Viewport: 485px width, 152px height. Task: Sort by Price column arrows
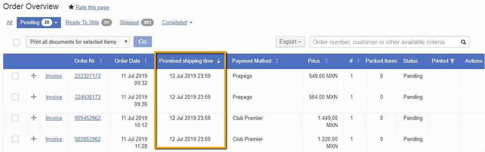coord(326,61)
